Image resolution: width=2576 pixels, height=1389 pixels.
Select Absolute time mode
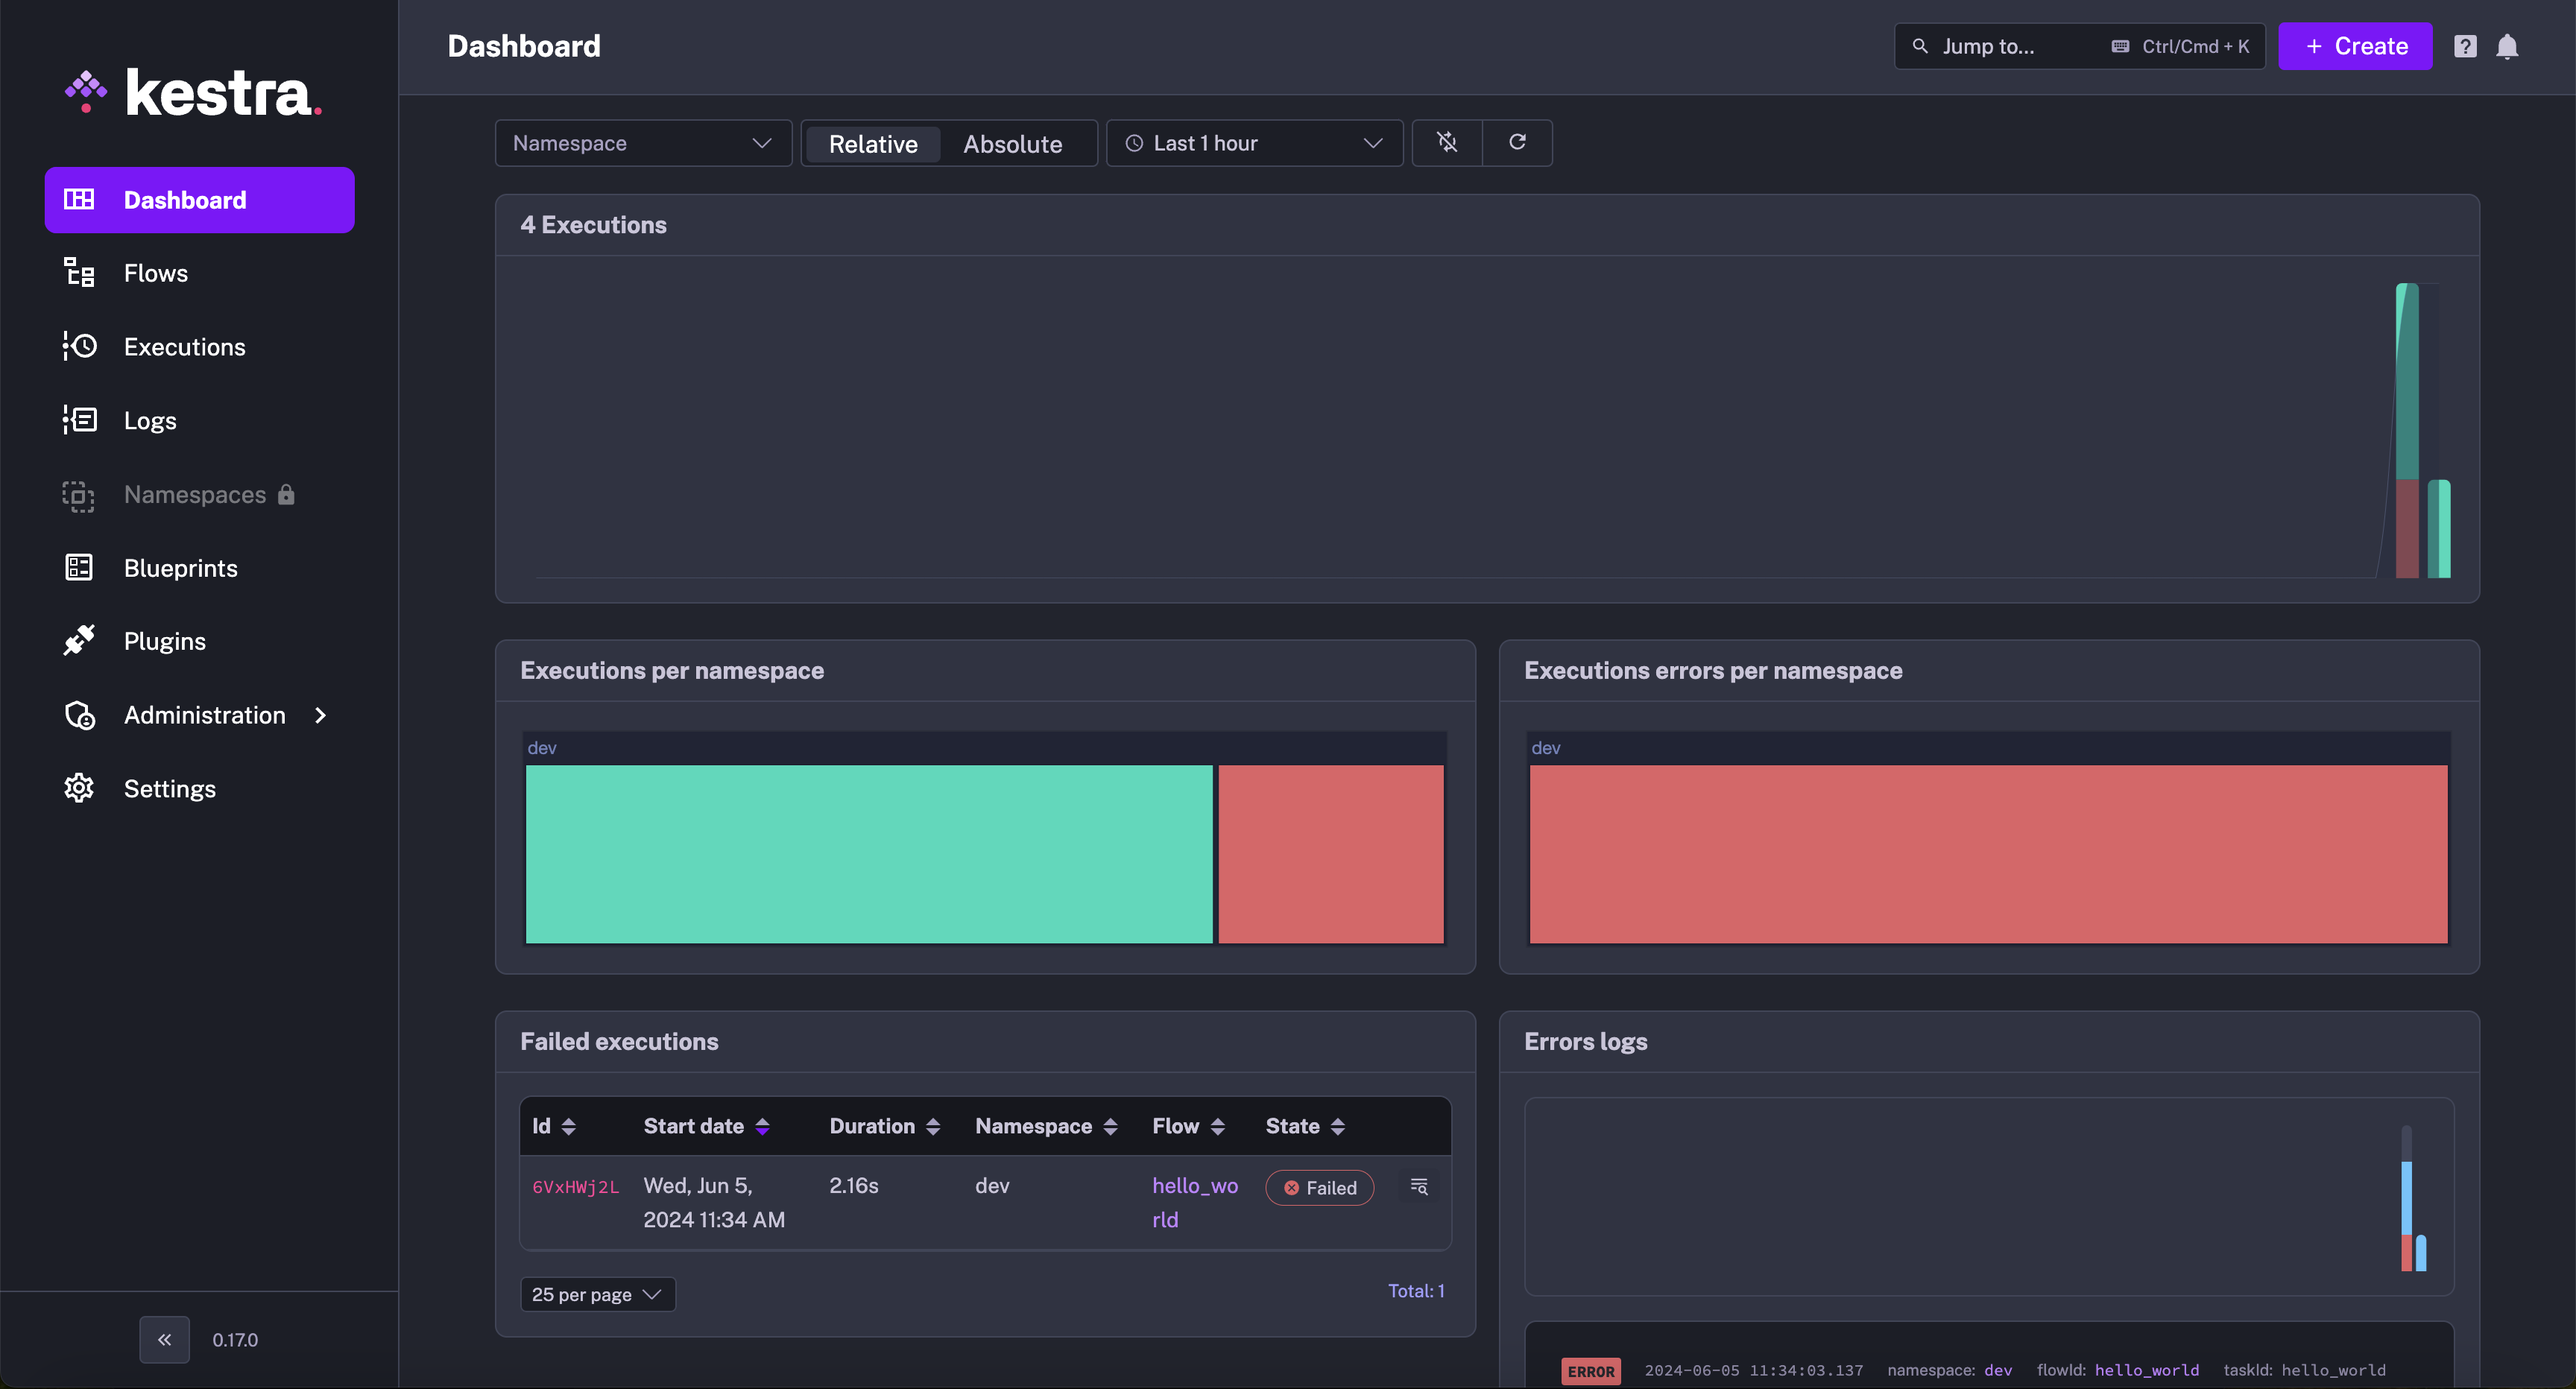coord(1012,143)
